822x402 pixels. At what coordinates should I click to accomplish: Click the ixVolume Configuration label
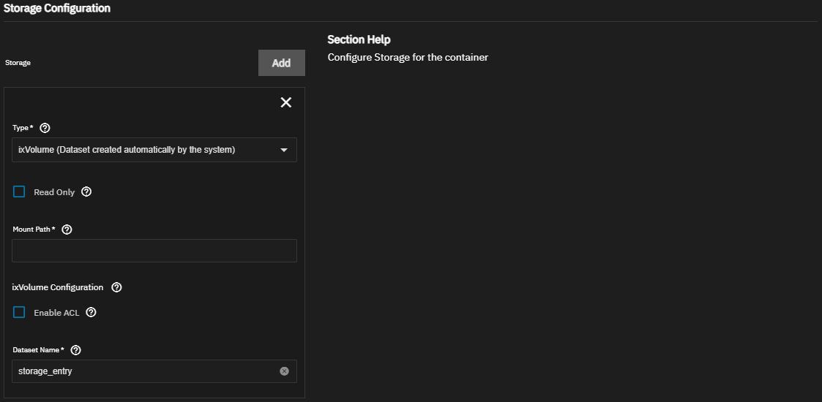[x=58, y=287]
